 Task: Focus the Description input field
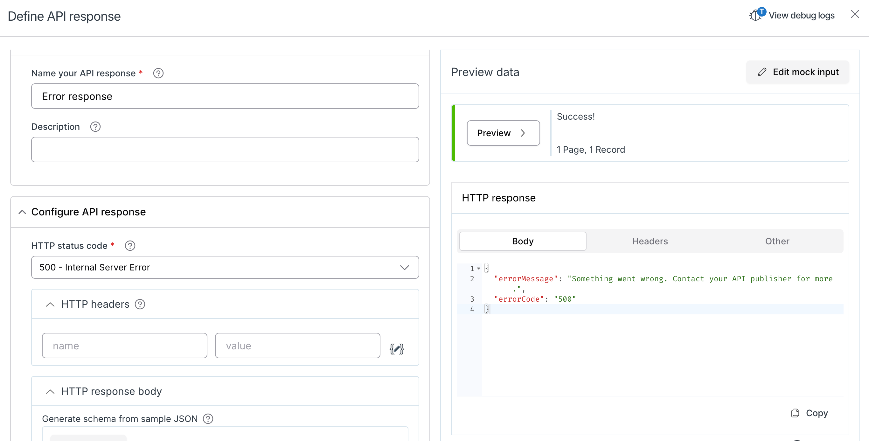pyautogui.click(x=225, y=150)
